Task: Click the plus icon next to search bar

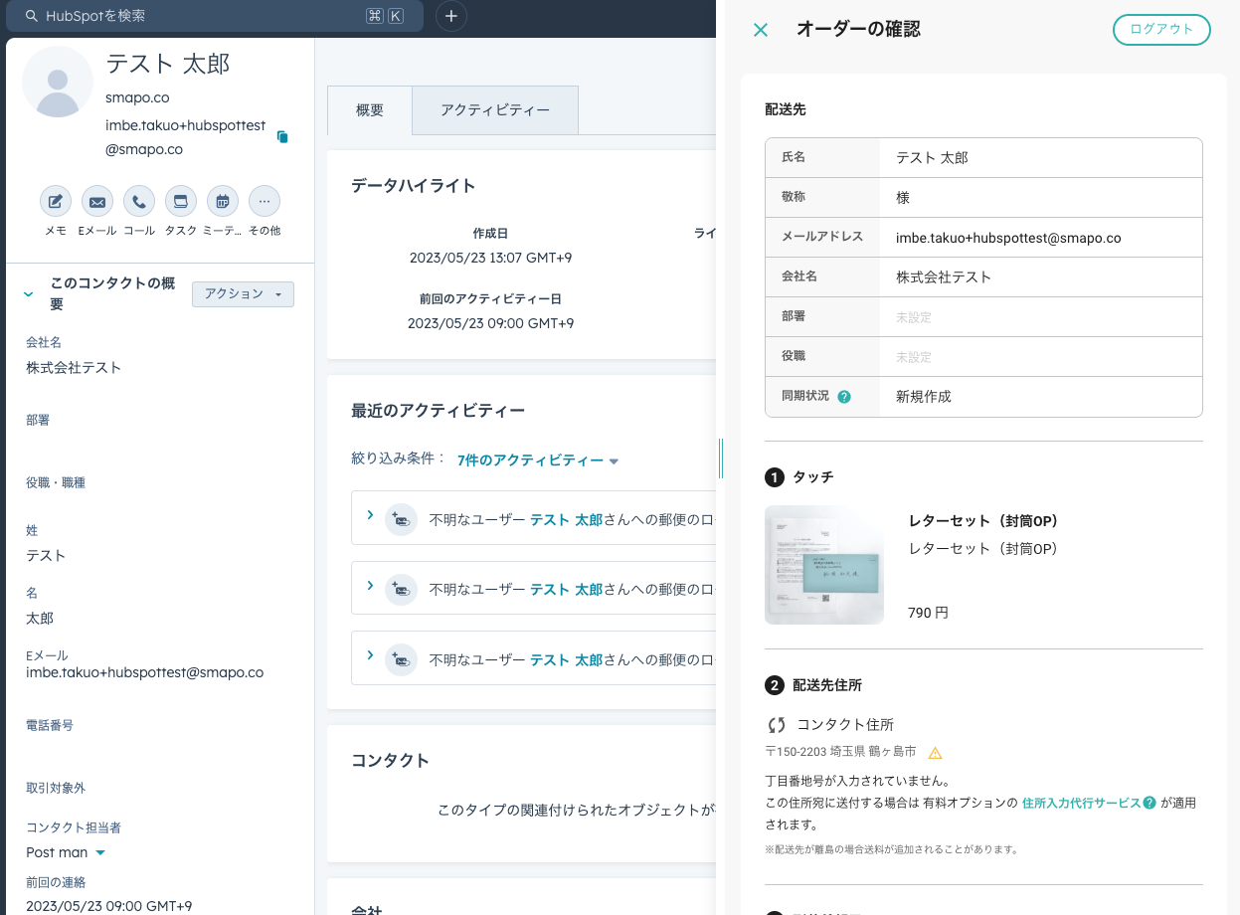Action: (x=451, y=16)
